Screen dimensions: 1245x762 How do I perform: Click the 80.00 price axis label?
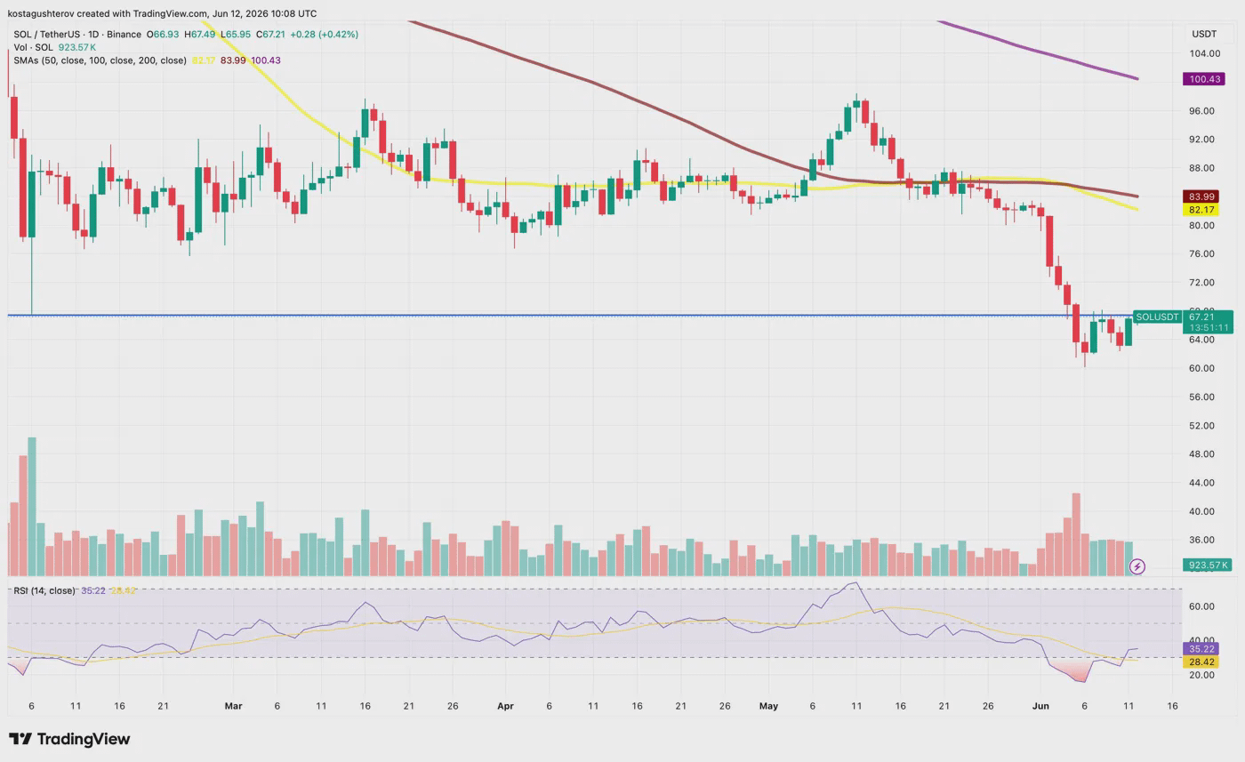(x=1201, y=226)
